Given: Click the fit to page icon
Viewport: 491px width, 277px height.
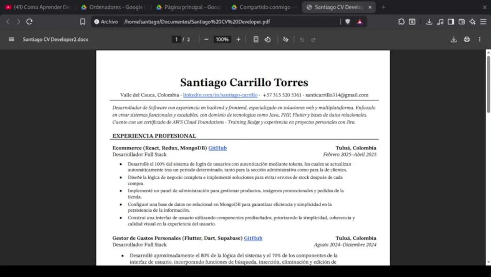Looking at the screenshot, I should 256,39.
